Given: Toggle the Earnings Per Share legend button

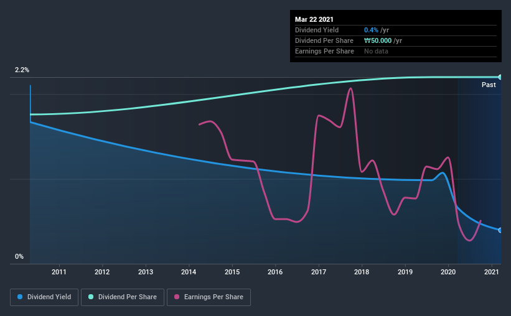Looking at the screenshot, I should pos(209,297).
